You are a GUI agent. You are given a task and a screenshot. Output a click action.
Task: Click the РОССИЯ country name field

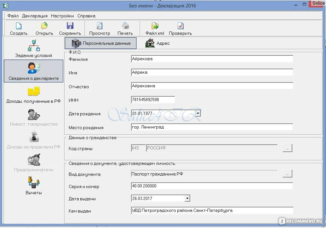(x=212, y=148)
